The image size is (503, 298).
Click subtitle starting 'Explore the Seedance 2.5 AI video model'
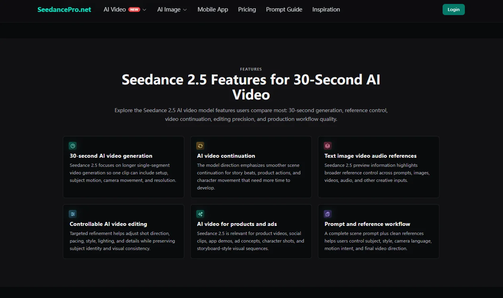251,115
